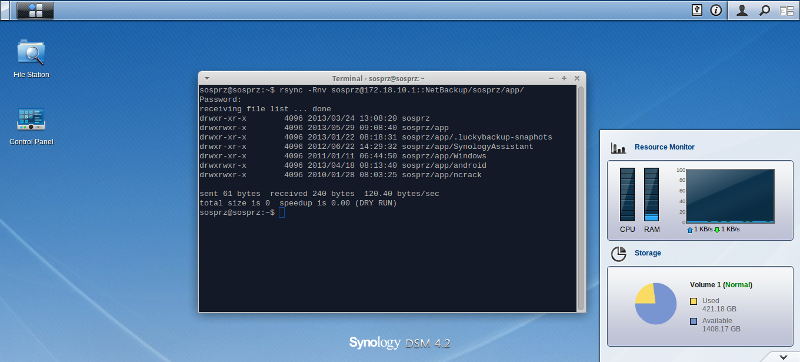Open the external devices USB icon
This screenshot has height=362, width=800.
697,10
